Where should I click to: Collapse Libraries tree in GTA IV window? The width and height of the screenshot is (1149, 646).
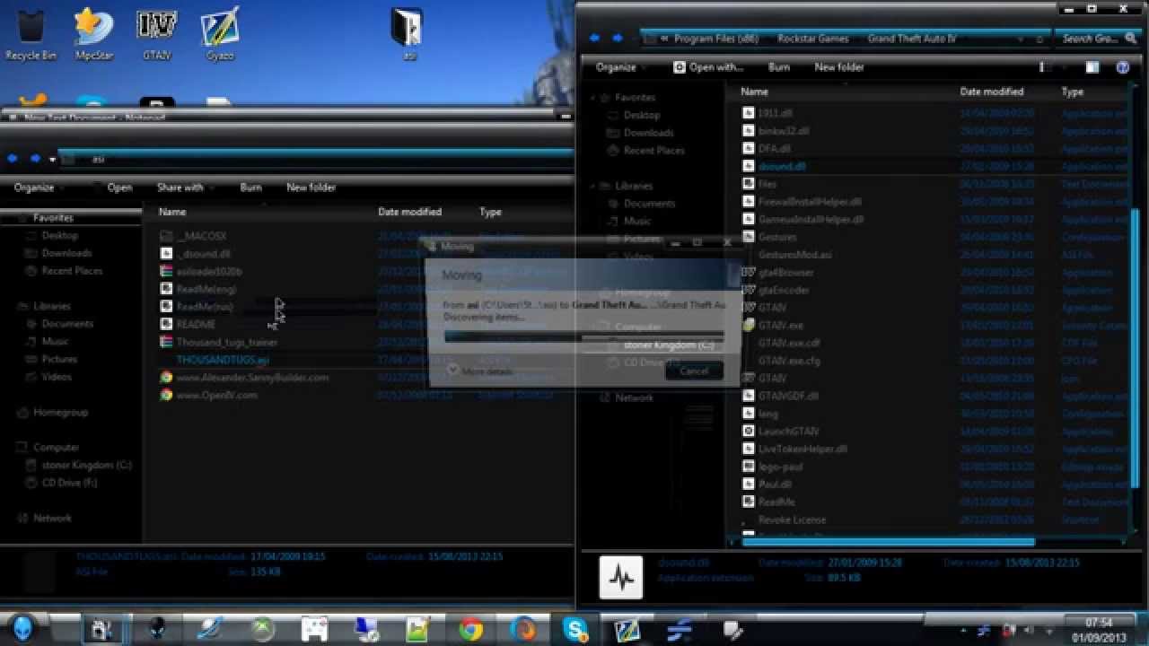pos(594,186)
